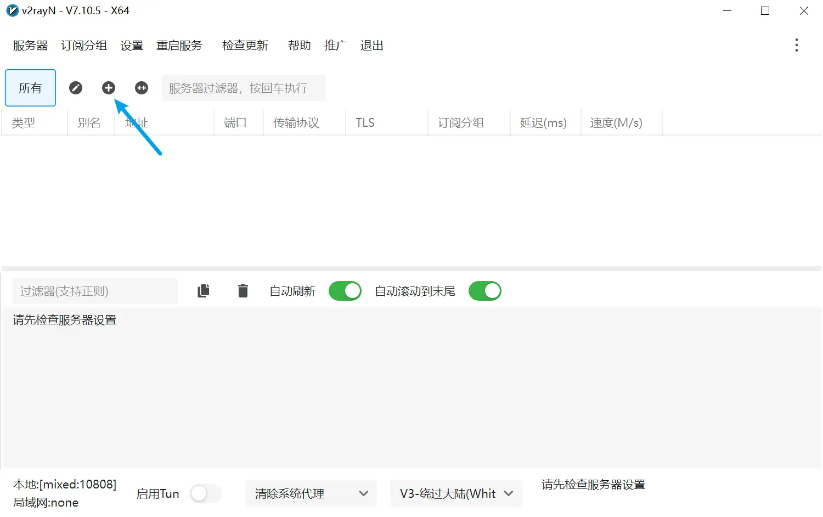The height and width of the screenshot is (517, 823).
Task: Open the 设置 menu
Action: point(132,46)
